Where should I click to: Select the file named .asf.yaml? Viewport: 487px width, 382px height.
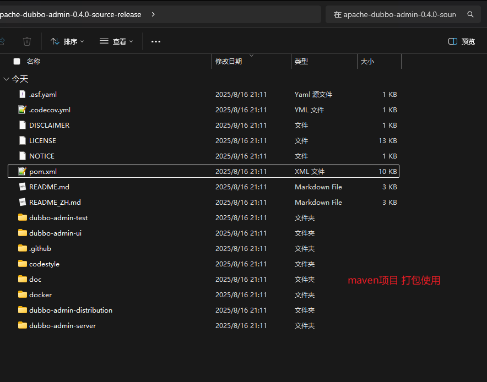(43, 94)
